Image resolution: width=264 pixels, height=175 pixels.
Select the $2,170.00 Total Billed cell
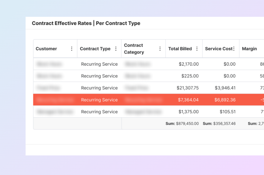[188, 64]
